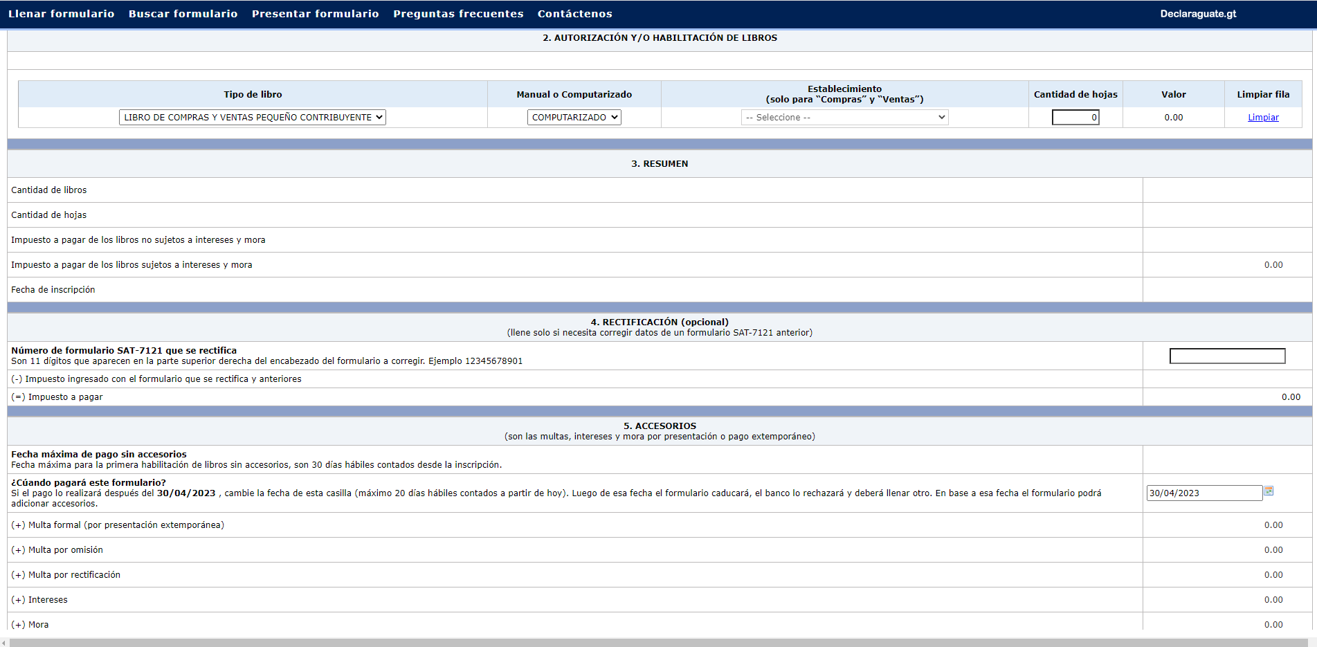Image resolution: width=1317 pixels, height=647 pixels.
Task: Open the Llenar formulario menu
Action: point(62,14)
